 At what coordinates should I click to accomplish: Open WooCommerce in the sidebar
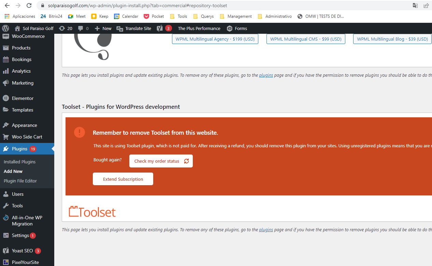point(28,36)
